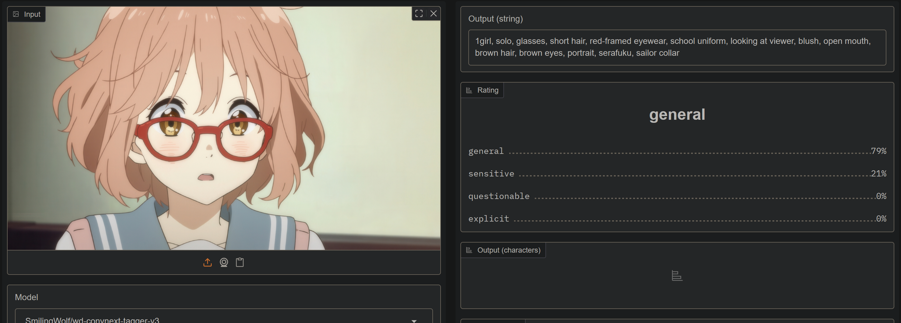Click the large 'general' rating heading

coord(677,115)
